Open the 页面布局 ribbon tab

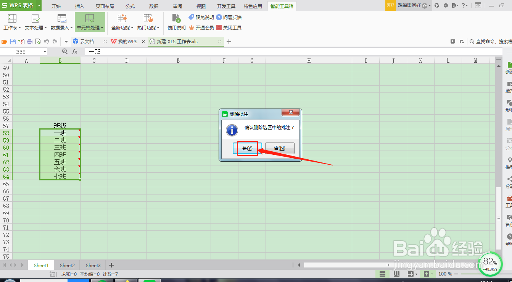coord(105,6)
